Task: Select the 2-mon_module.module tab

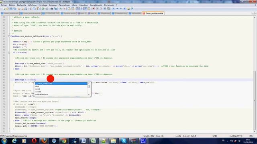Action: click(x=153, y=13)
